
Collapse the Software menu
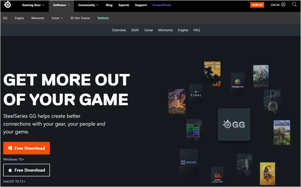(x=61, y=5)
